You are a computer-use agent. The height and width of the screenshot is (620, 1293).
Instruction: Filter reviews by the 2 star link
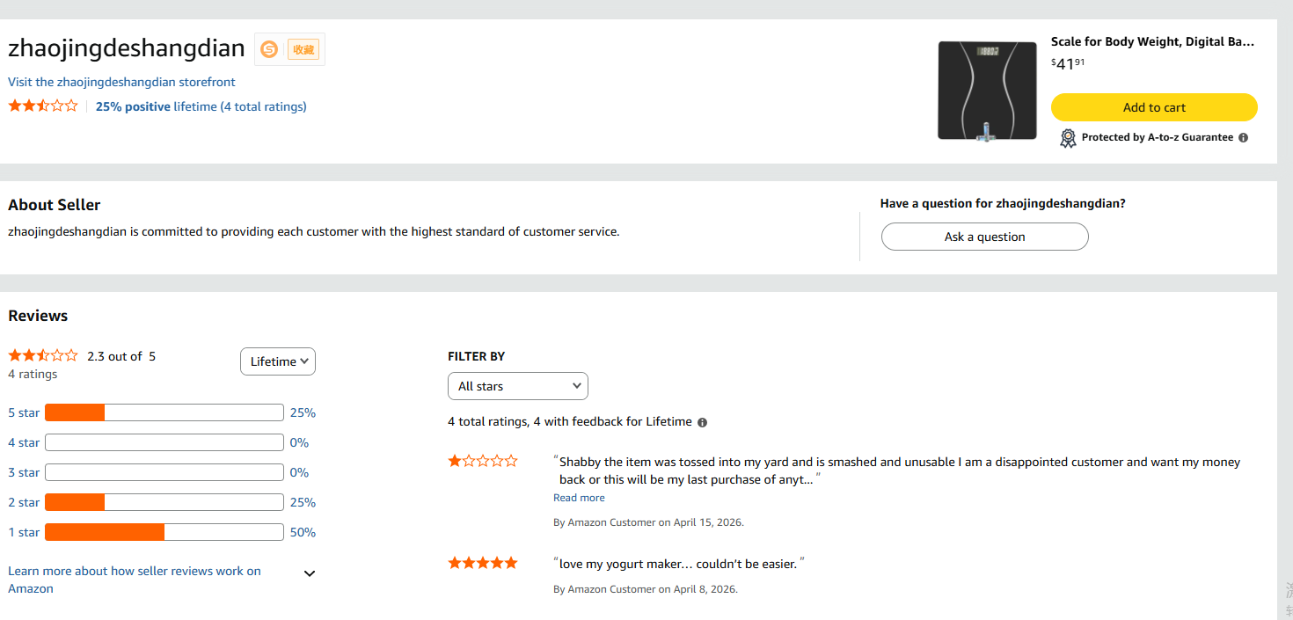click(x=24, y=502)
